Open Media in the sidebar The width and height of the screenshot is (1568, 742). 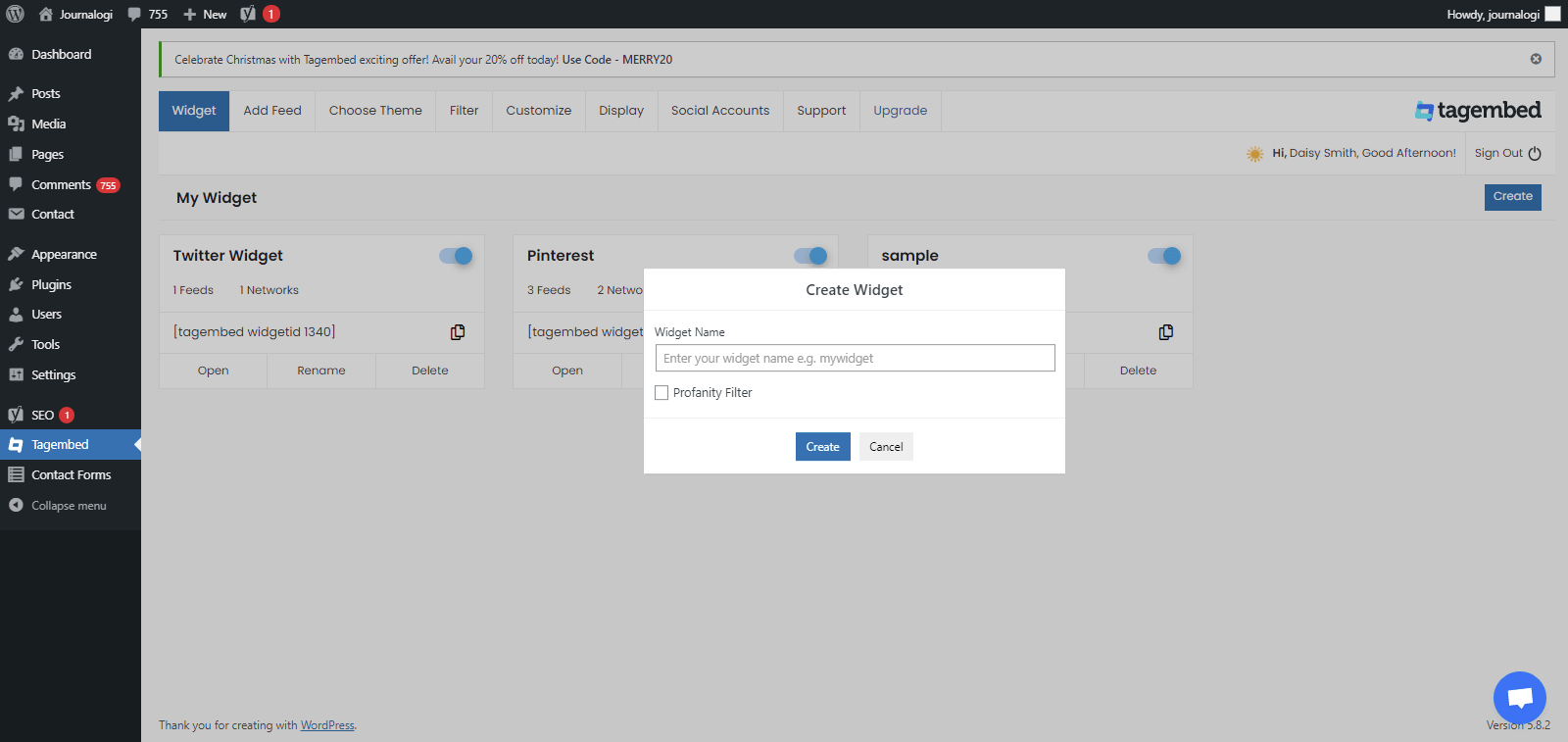tap(71, 124)
